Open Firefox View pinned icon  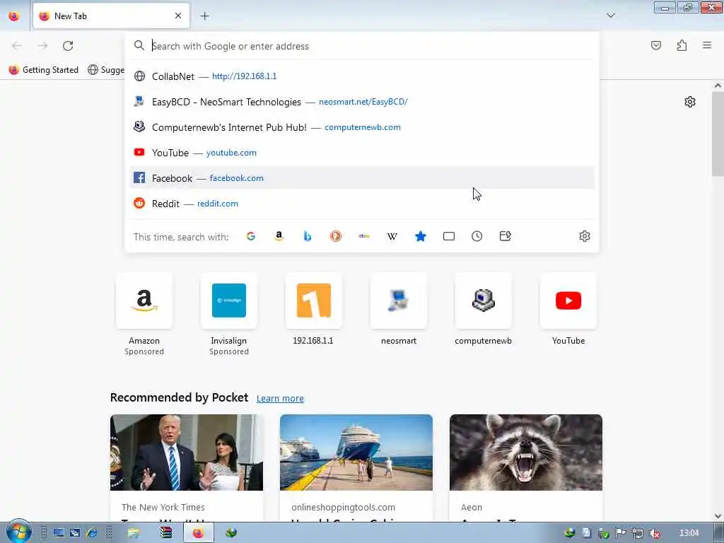click(14, 16)
